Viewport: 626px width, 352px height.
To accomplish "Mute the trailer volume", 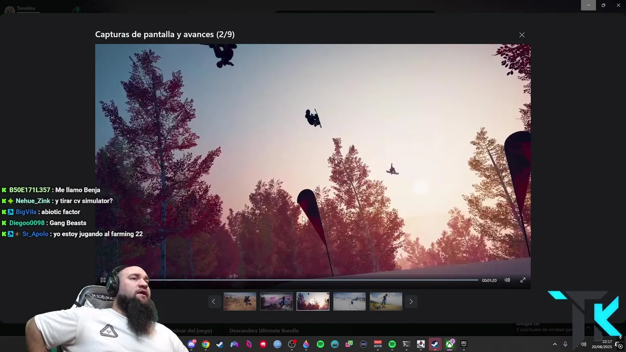I will tap(507, 280).
